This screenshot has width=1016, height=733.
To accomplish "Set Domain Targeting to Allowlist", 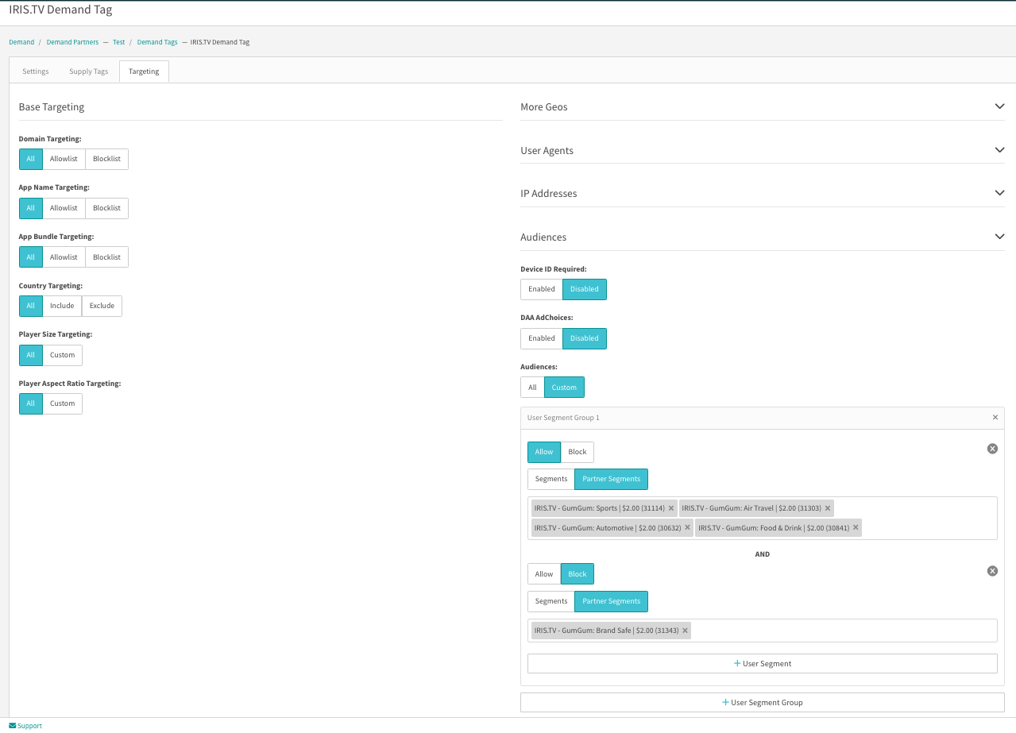I will coord(64,159).
